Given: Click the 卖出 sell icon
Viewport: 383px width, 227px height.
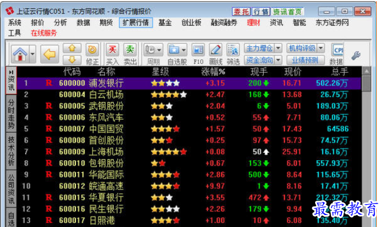Looking at the screenshot, I should click(130, 50).
